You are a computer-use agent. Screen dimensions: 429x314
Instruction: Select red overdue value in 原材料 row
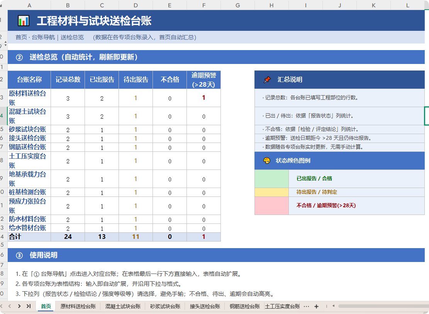204,98
